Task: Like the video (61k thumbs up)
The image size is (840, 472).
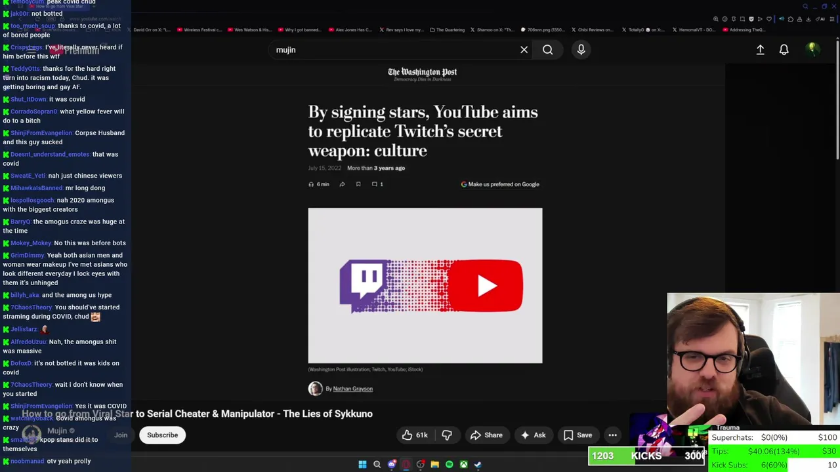Action: click(415, 435)
